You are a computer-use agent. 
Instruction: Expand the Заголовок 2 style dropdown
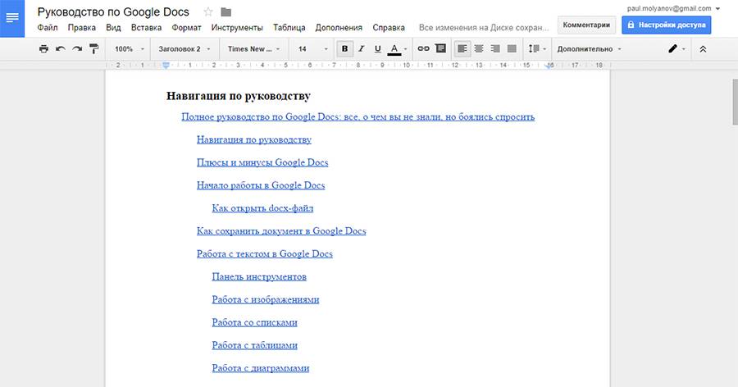[x=184, y=49]
